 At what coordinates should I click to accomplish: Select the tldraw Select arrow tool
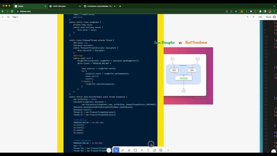[116, 150]
